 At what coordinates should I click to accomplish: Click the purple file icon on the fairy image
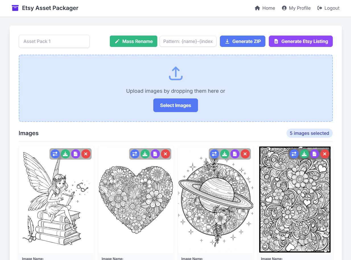tap(75, 154)
